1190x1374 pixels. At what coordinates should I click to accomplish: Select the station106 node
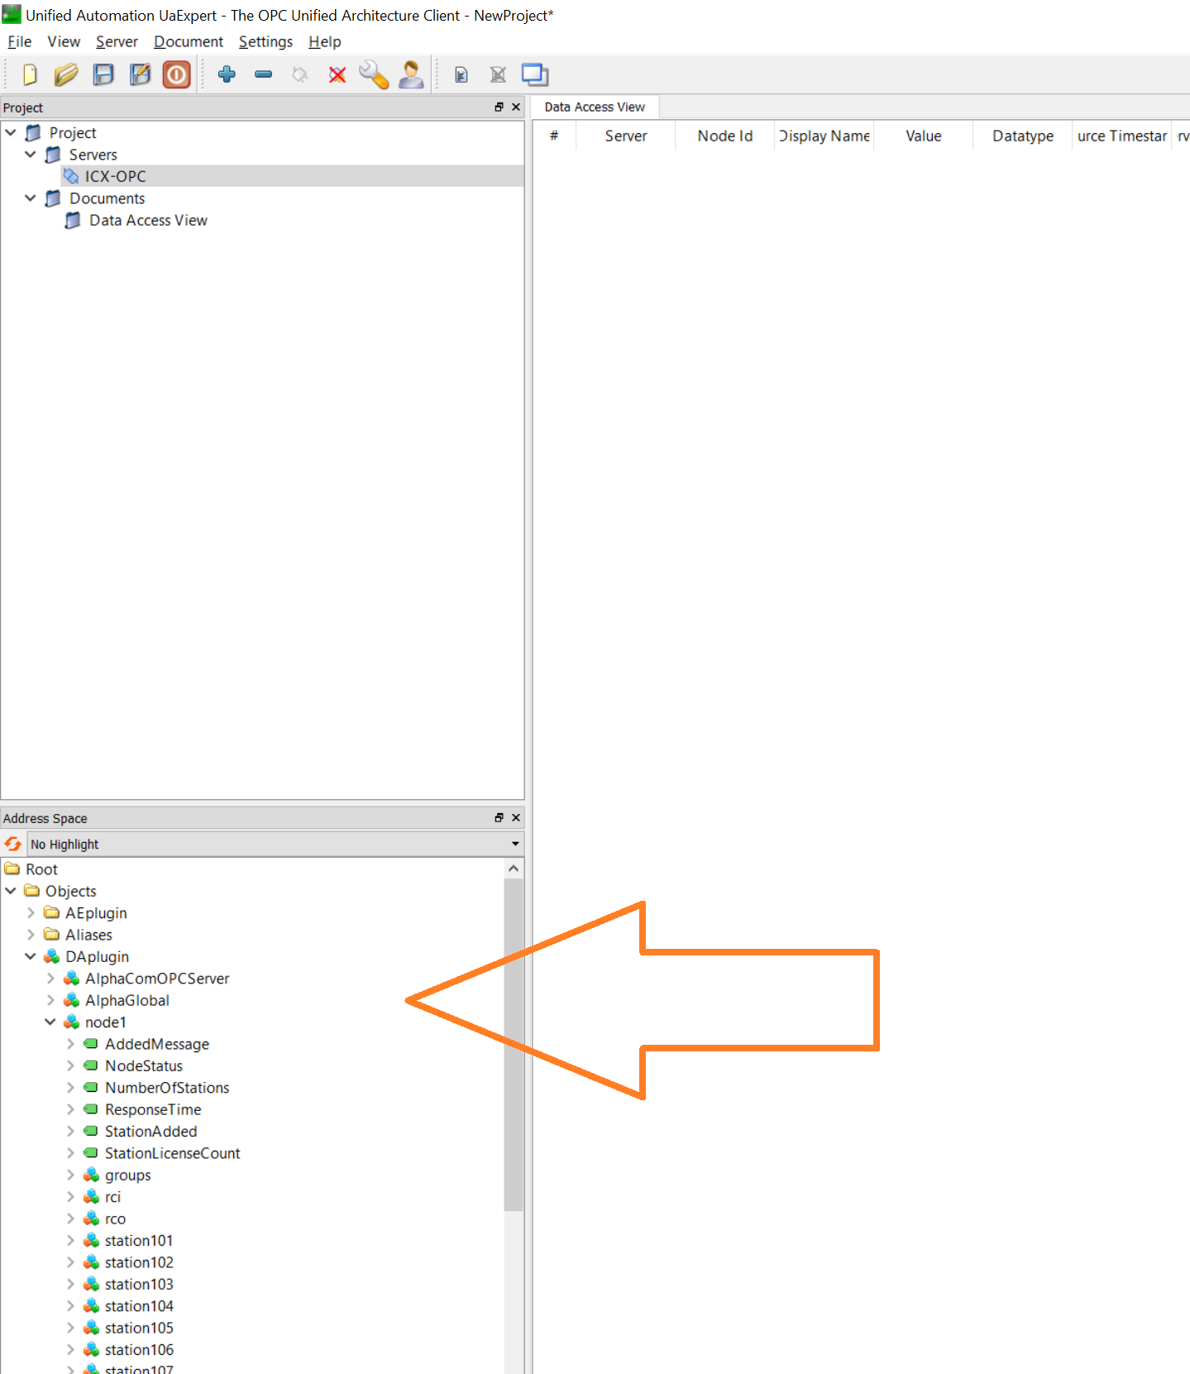[139, 1350]
